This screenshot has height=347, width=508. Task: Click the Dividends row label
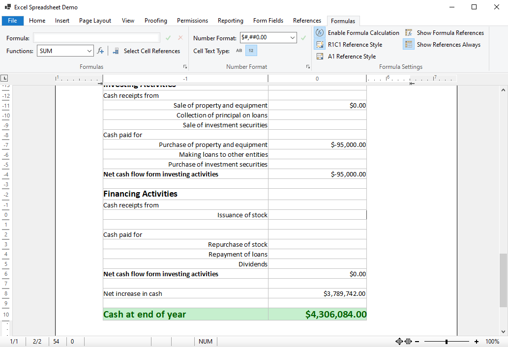pyautogui.click(x=253, y=264)
